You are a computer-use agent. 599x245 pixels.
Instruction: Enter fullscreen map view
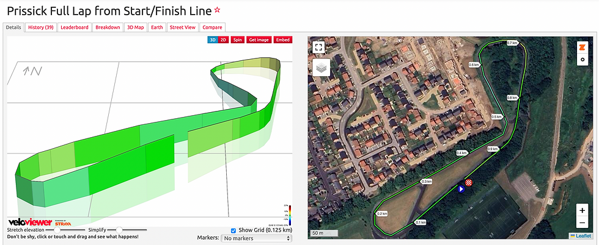[318, 48]
